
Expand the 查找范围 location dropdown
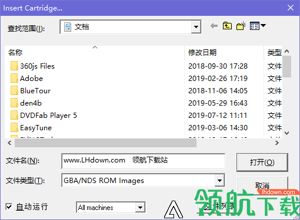pos(196,27)
